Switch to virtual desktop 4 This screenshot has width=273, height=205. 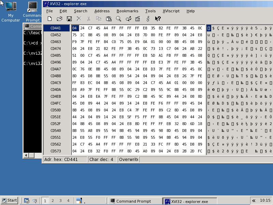[68, 201]
